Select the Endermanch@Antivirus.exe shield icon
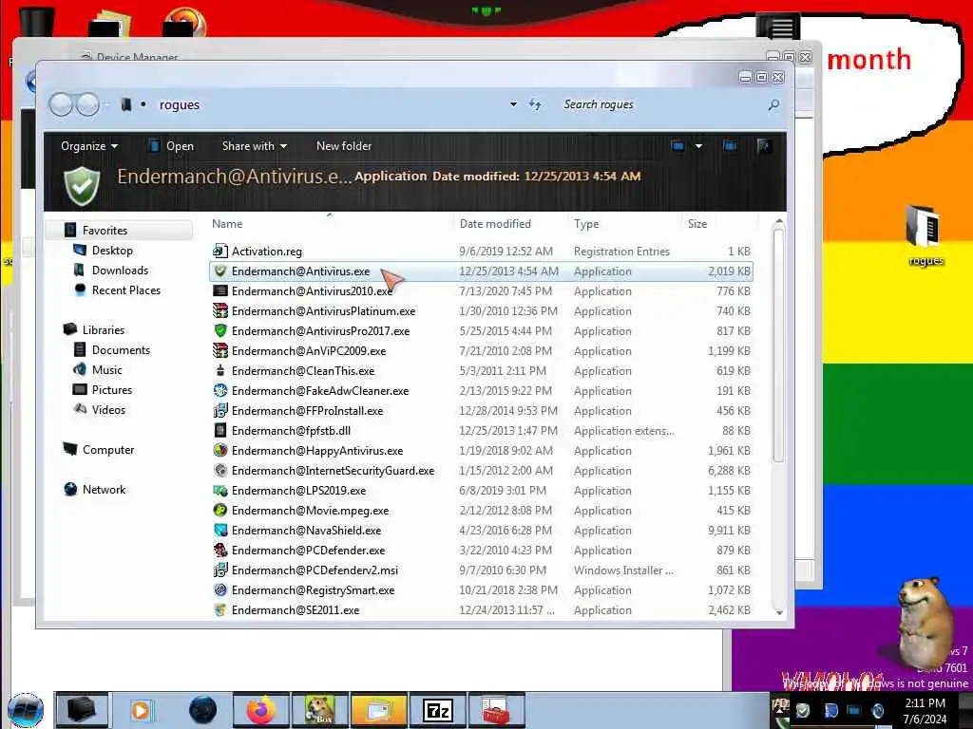 (219, 271)
